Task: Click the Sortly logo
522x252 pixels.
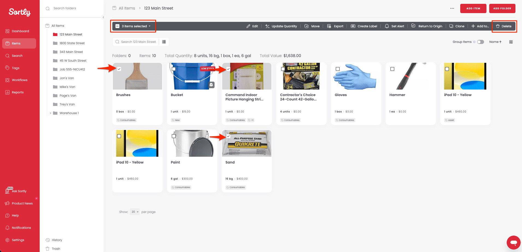Action: (19, 12)
